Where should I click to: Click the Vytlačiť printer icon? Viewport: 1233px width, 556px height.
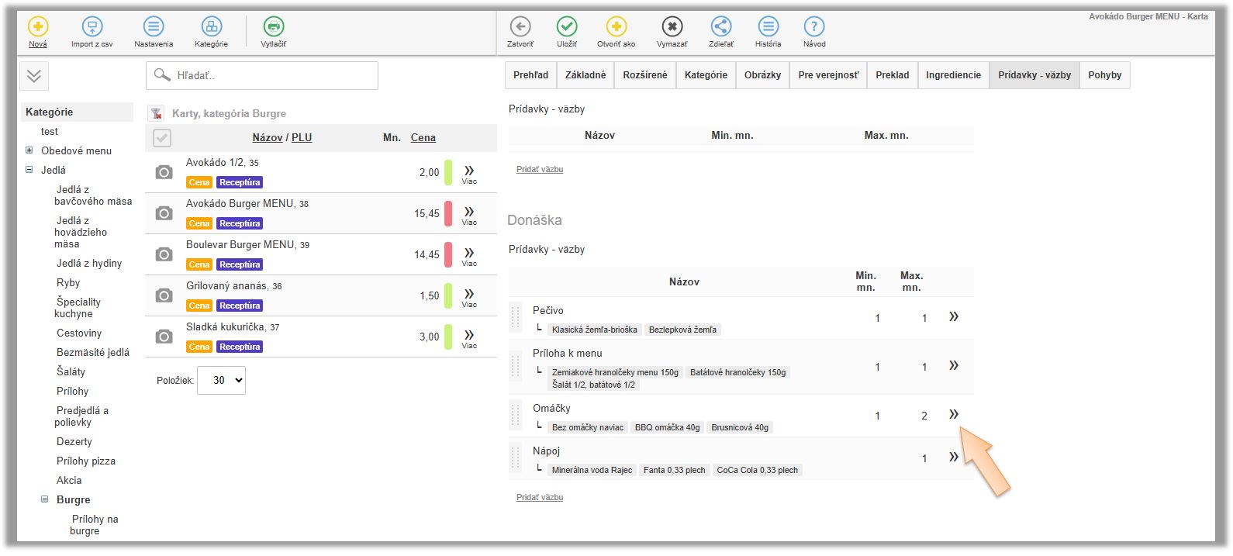273,27
